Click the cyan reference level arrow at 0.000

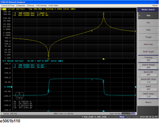[12, 87]
